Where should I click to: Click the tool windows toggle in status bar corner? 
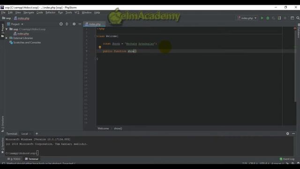coord(3,163)
